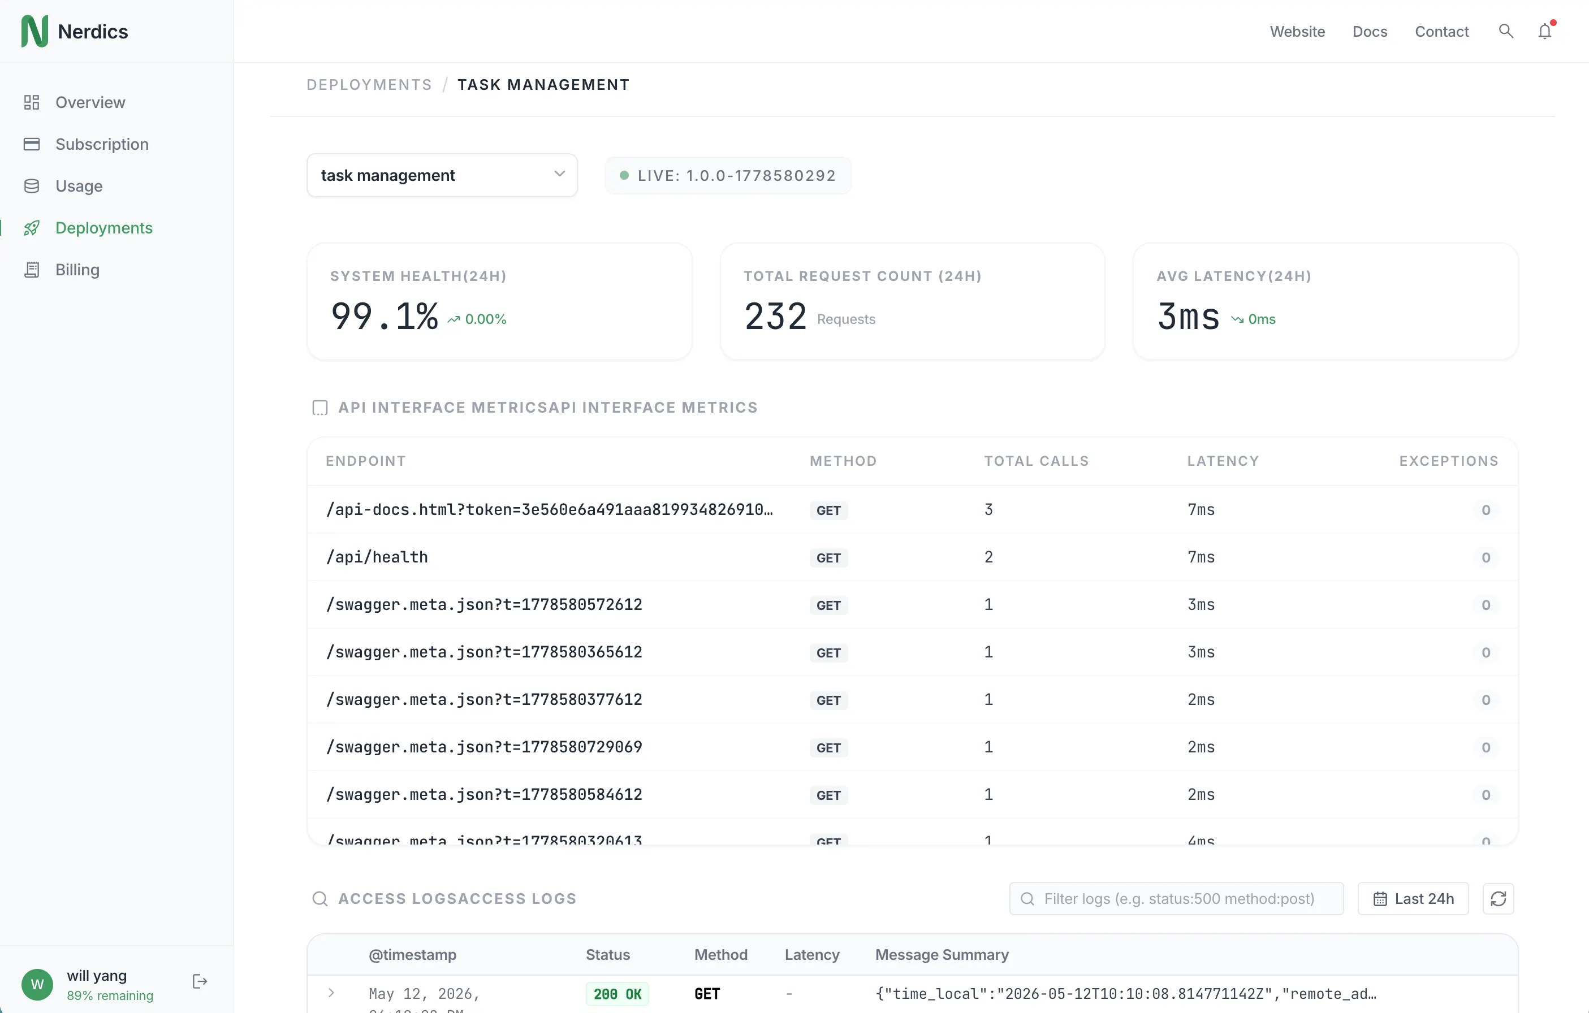The height and width of the screenshot is (1013, 1589).
Task: Click the GET badge in /api/health row
Action: (x=829, y=558)
